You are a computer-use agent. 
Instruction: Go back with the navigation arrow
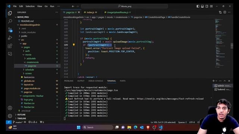tap(73, 6)
